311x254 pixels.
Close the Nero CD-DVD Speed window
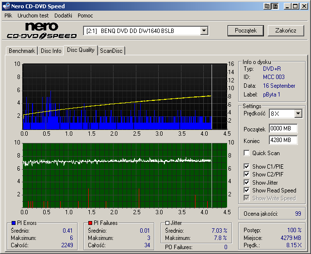[304, 6]
